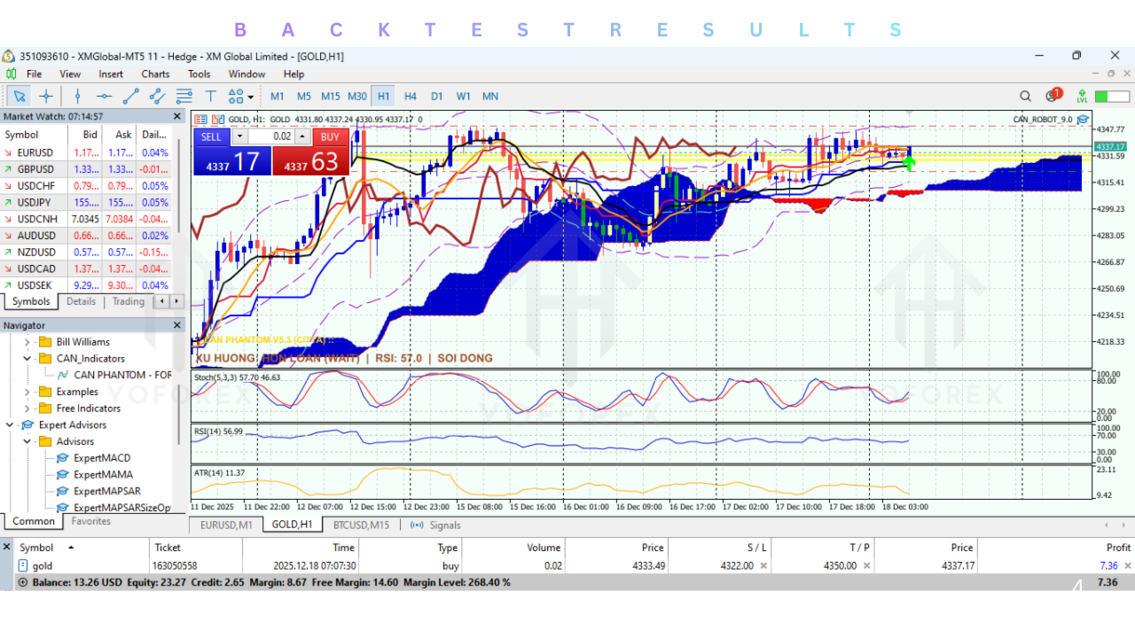Activate the text label tool
The width and height of the screenshot is (1135, 638).
click(x=211, y=96)
